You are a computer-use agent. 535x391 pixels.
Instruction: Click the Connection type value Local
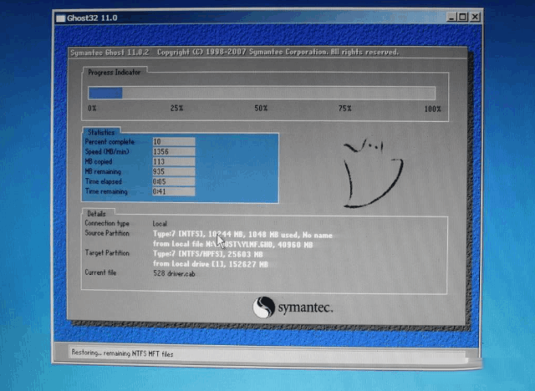pos(160,224)
